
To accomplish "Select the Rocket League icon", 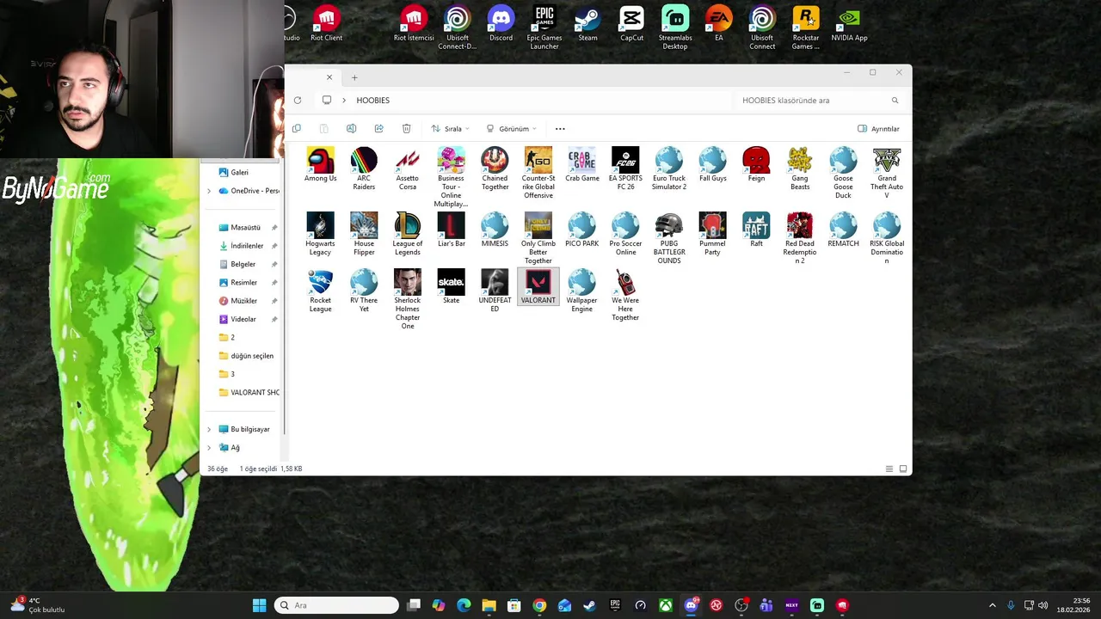I will tap(320, 282).
